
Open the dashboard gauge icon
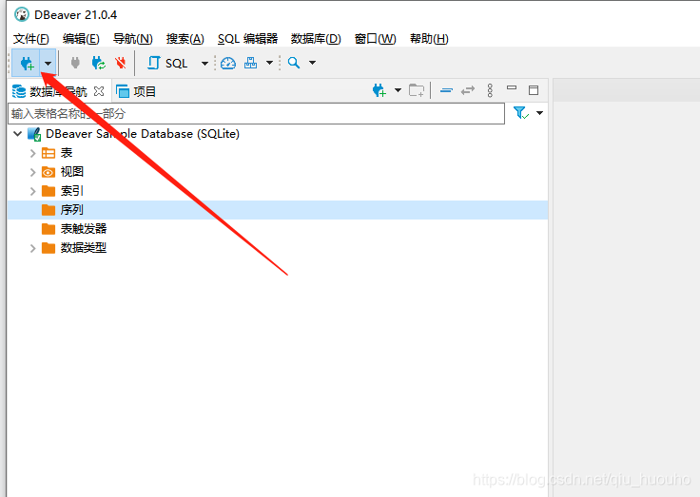coord(228,63)
